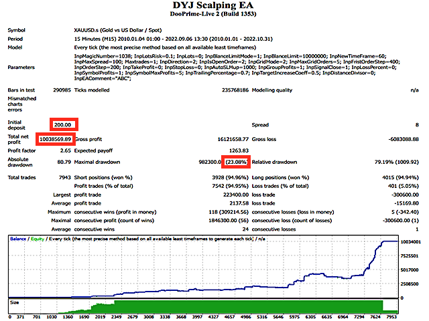Click the Profit trades value 7542 (94.95%)
The height and width of the screenshot is (321, 429).
pyautogui.click(x=230, y=186)
